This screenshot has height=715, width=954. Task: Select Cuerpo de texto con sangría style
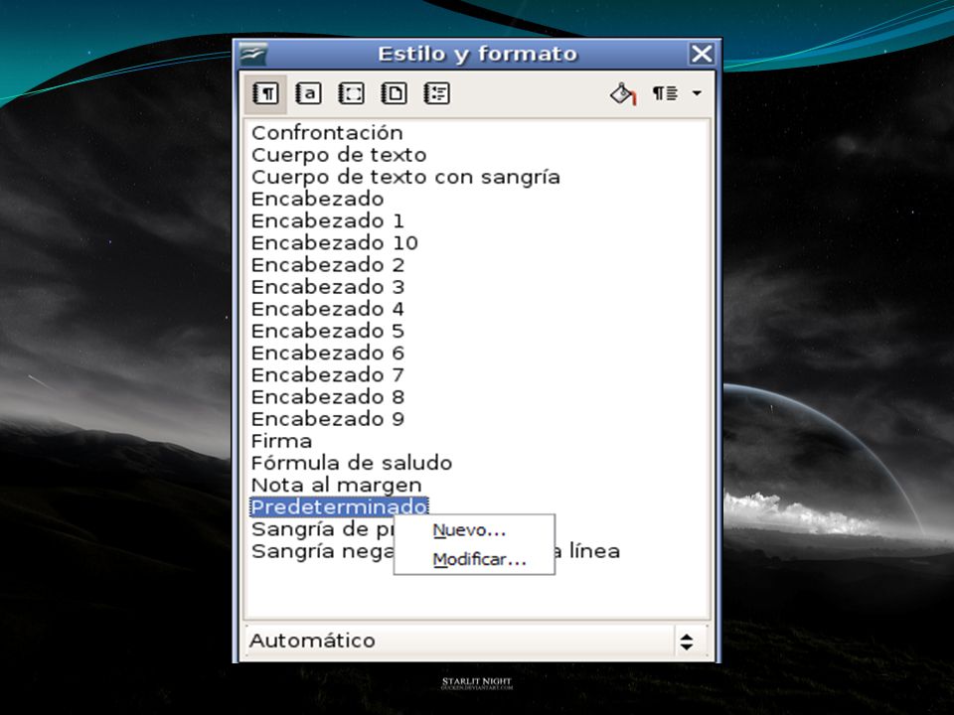pos(405,177)
